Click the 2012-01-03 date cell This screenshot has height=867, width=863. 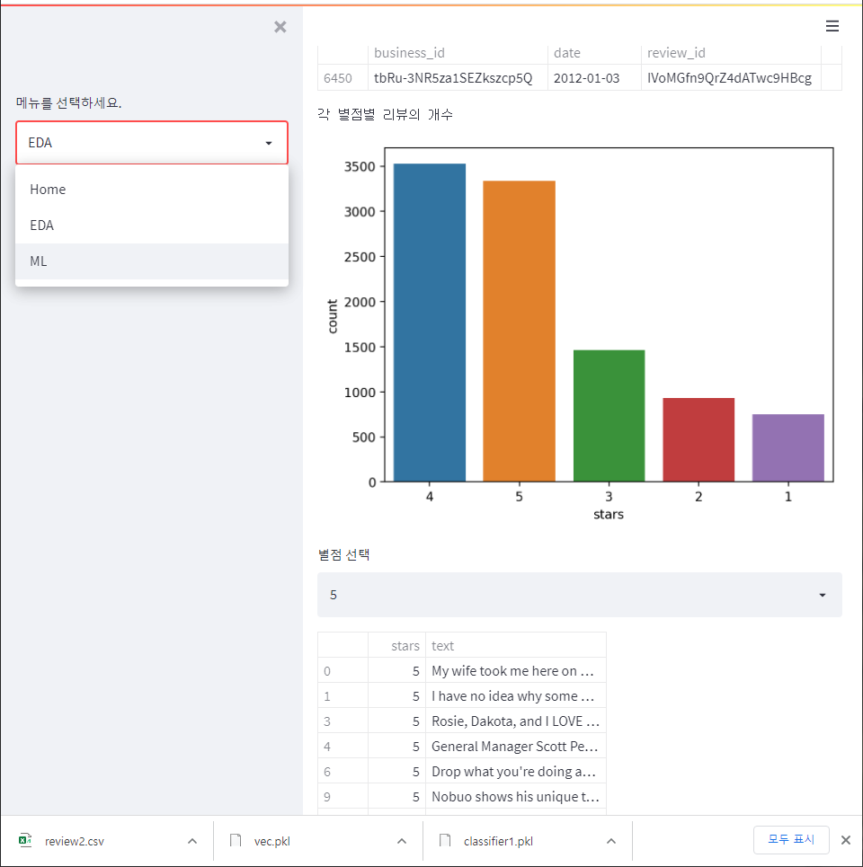(594, 78)
